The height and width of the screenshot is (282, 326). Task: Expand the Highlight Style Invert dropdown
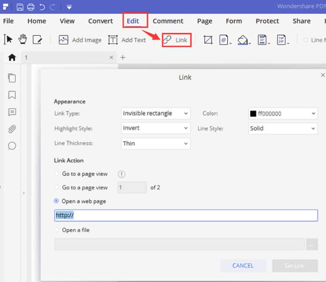click(x=156, y=128)
